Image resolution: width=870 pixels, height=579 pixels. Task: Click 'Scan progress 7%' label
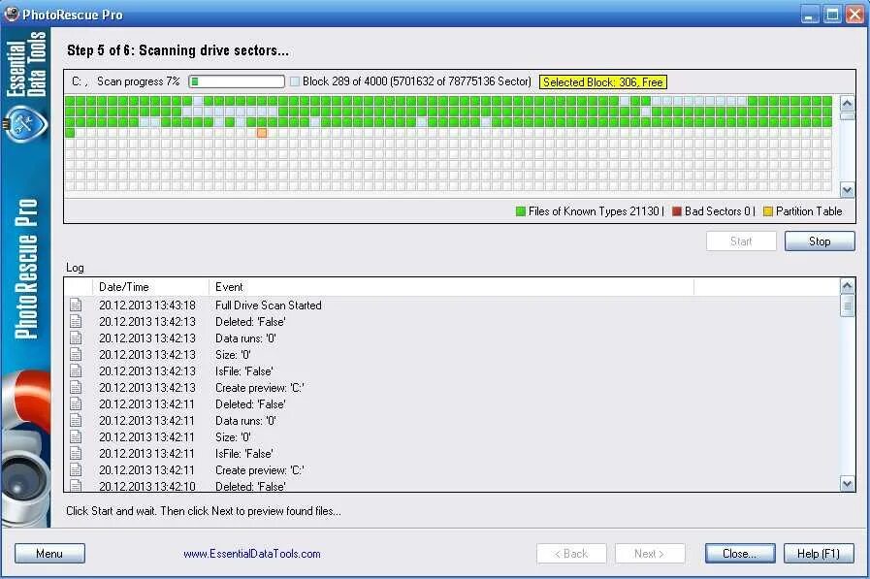[139, 81]
